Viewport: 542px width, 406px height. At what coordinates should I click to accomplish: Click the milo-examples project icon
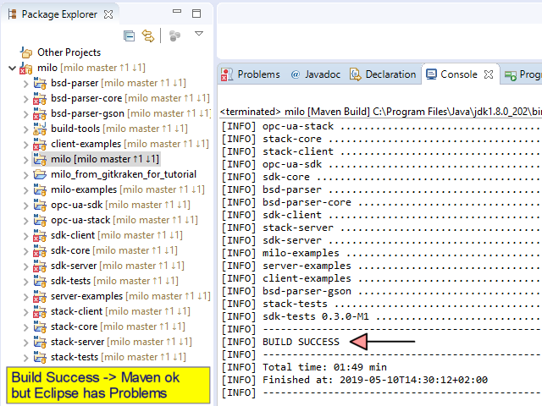tap(40, 189)
